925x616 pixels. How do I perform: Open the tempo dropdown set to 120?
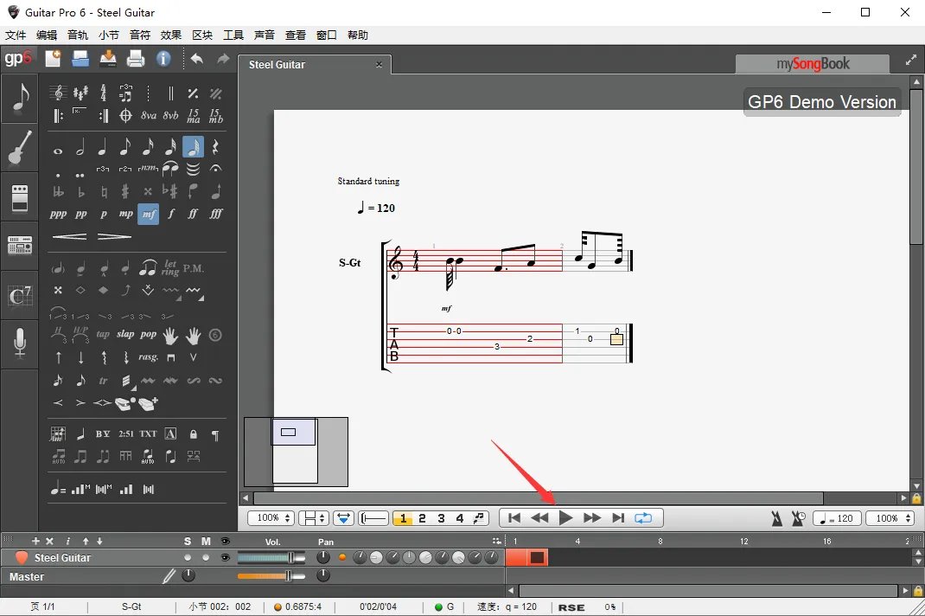click(836, 517)
